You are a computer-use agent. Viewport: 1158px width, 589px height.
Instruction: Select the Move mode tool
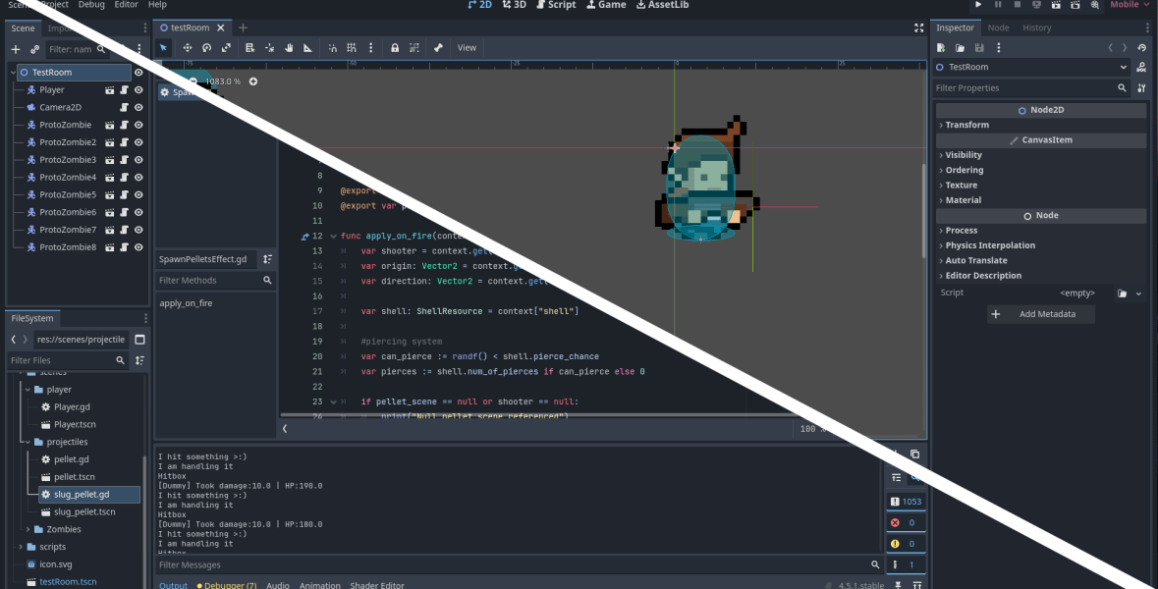(x=187, y=47)
